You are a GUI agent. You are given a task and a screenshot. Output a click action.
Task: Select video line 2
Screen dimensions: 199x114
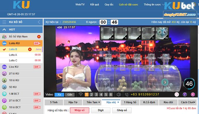(92, 95)
